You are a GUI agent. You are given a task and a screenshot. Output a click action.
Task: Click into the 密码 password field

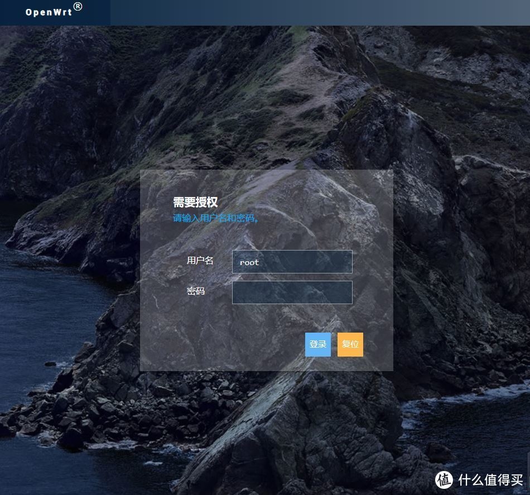pyautogui.click(x=292, y=292)
